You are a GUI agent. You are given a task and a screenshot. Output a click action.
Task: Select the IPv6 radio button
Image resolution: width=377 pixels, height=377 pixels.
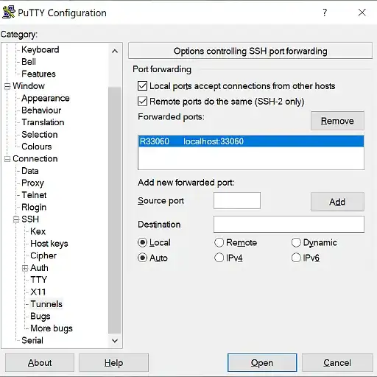[296, 258]
